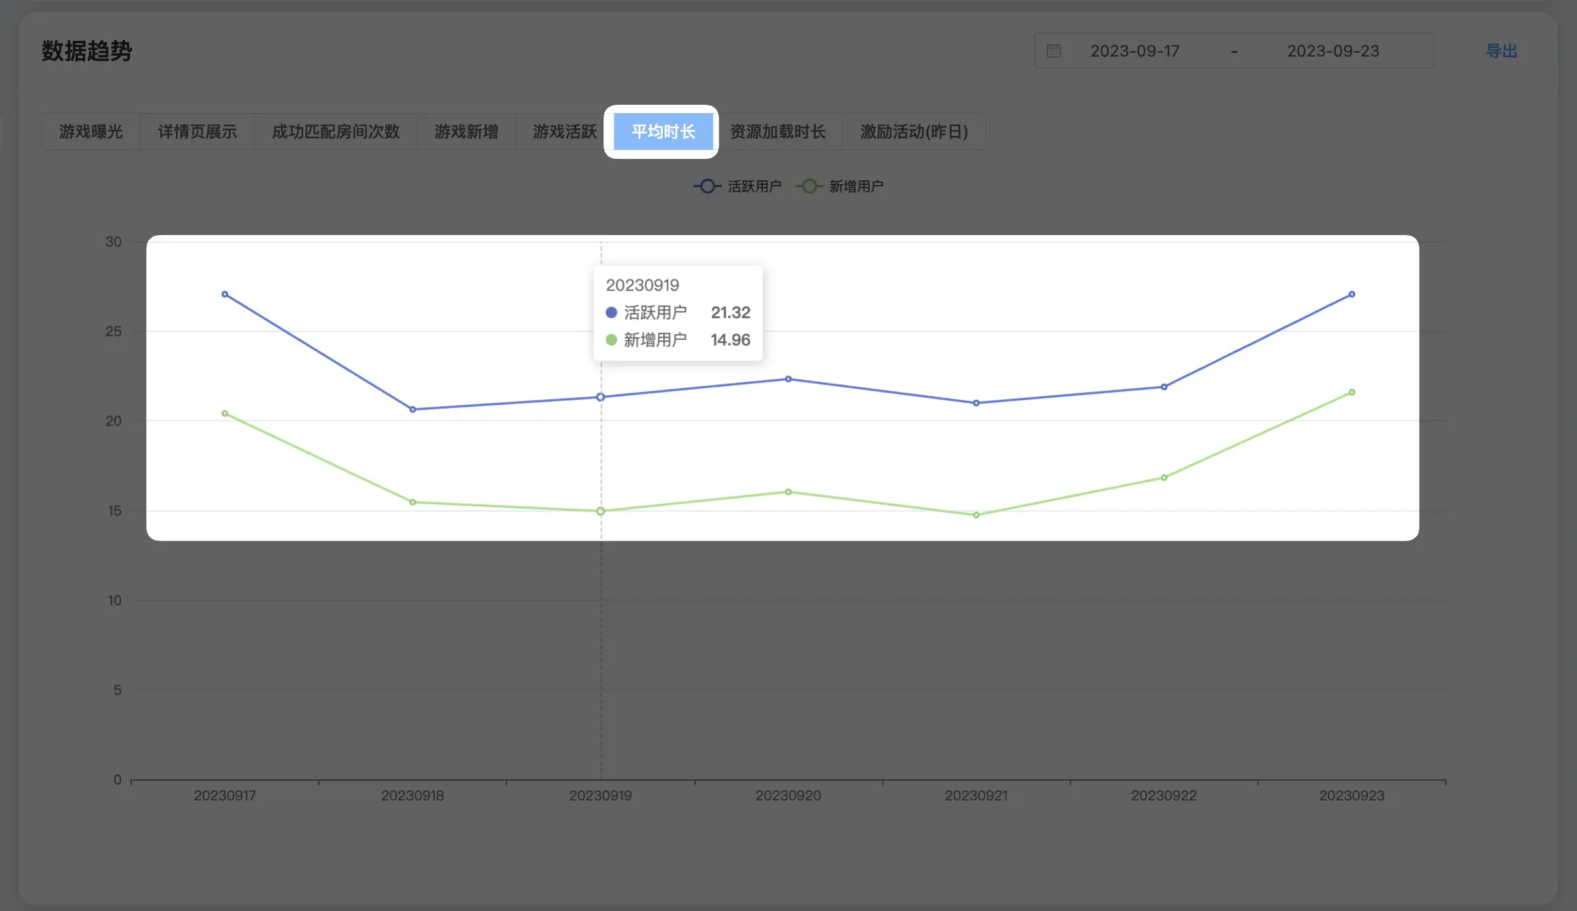Switch to the 详情页展示 tab
This screenshot has height=911, width=1577.
click(197, 132)
